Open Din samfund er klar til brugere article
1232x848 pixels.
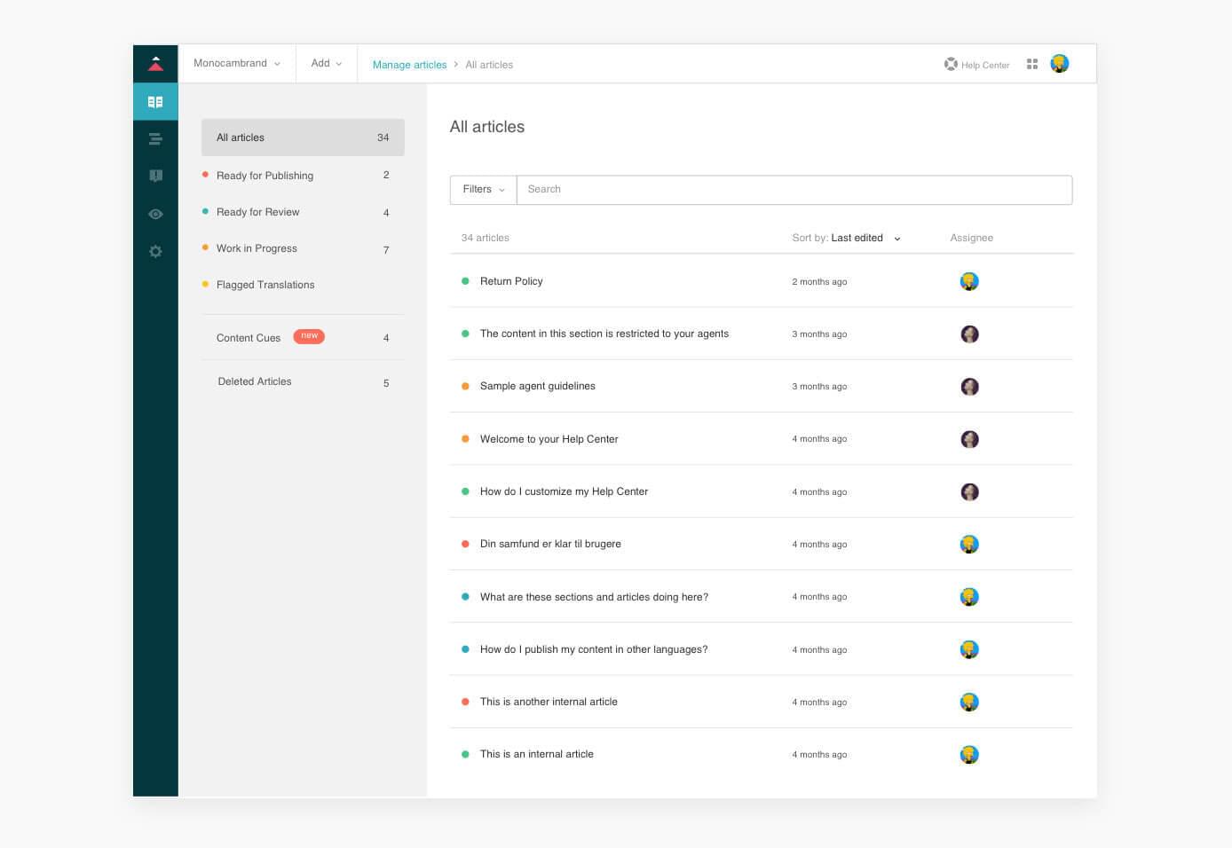550,544
